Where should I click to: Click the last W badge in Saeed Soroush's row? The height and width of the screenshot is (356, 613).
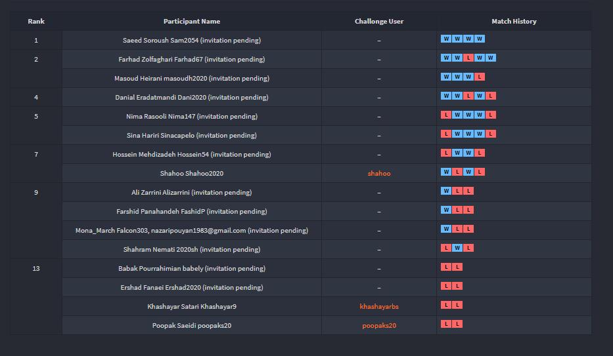click(x=480, y=39)
